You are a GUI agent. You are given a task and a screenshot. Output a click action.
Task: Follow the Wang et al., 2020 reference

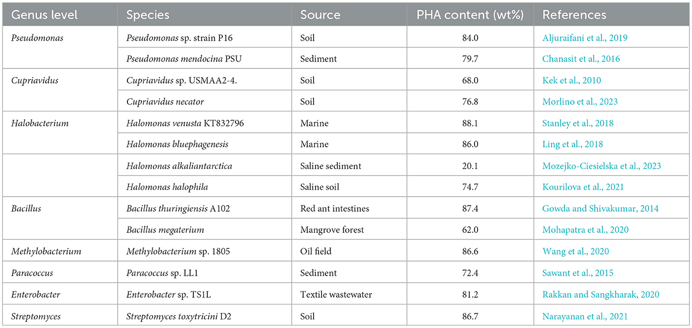point(575,252)
